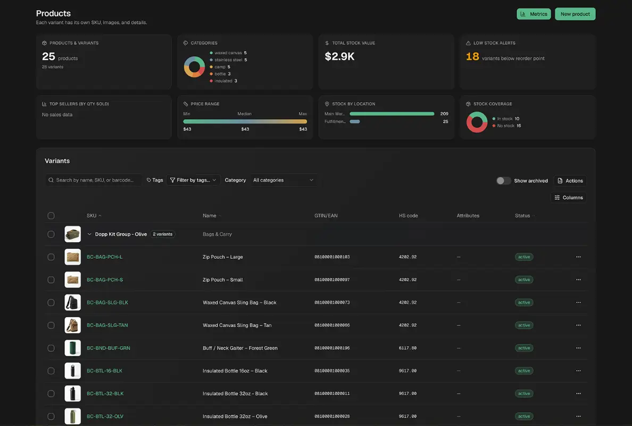632x426 pixels.
Task: Tick the checkbox for Zip Pouch – Small
Action: [x=51, y=280]
